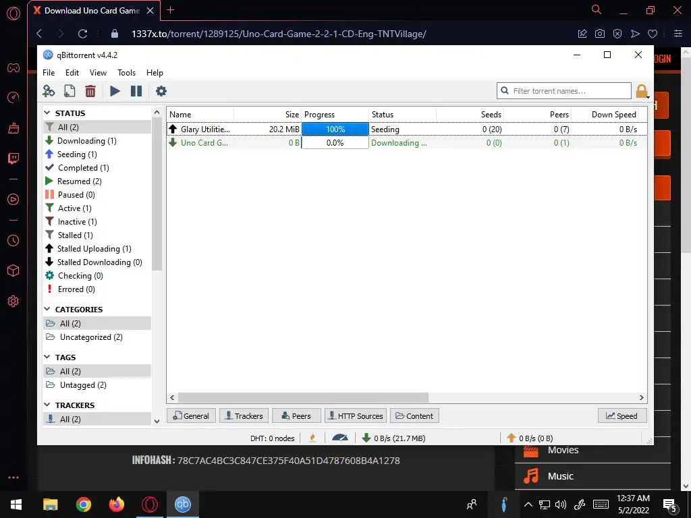The image size is (691, 518).
Task: Switch to the HTTP Sources tab
Action: pyautogui.click(x=355, y=415)
